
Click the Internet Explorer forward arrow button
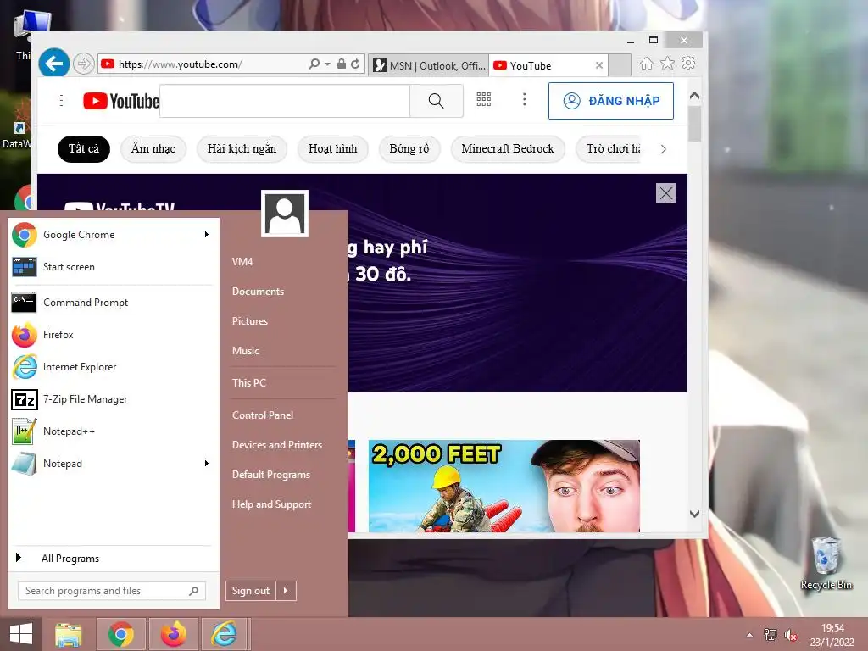[x=84, y=64]
